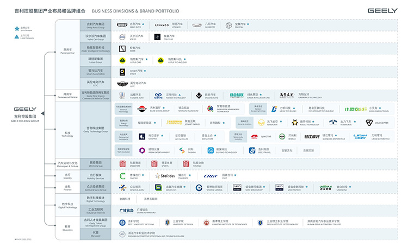Viewport: 408px width, 247px height.
Task: Click the General Aviation sub-category tag
Action: [244, 123]
